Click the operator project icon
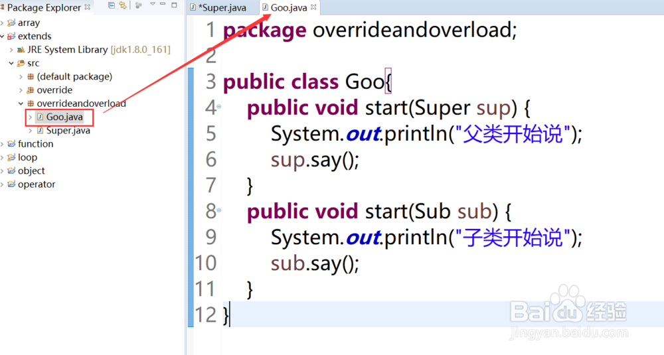This screenshot has width=664, height=355. click(x=11, y=184)
